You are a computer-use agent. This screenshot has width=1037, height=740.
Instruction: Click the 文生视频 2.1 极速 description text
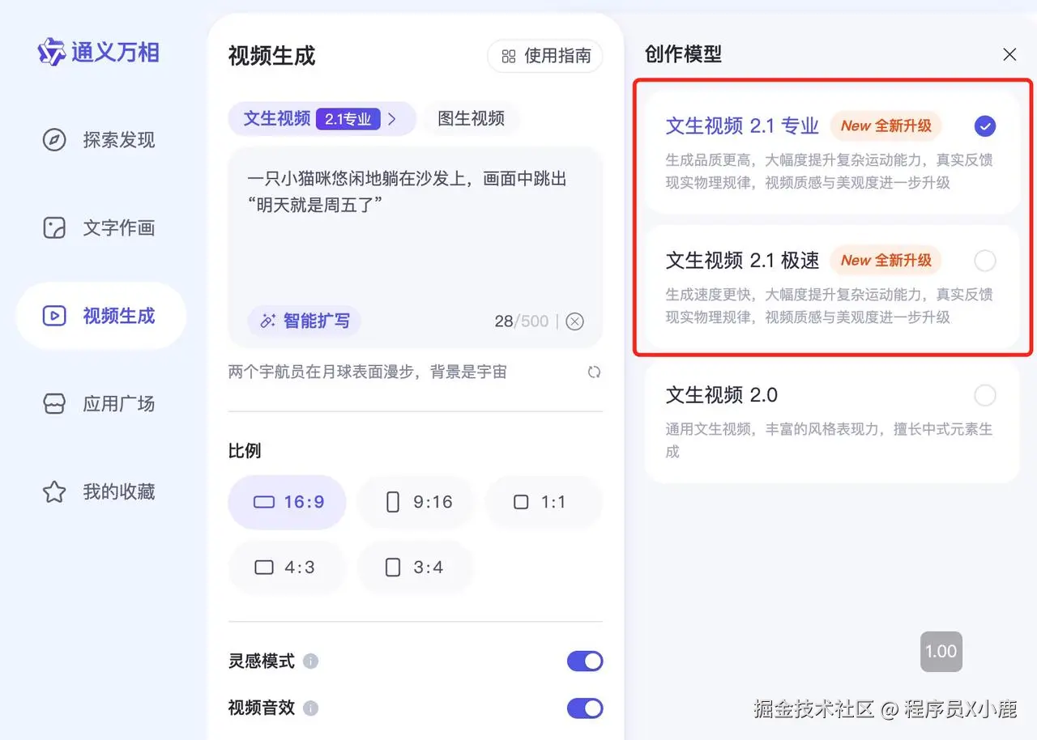(x=830, y=306)
